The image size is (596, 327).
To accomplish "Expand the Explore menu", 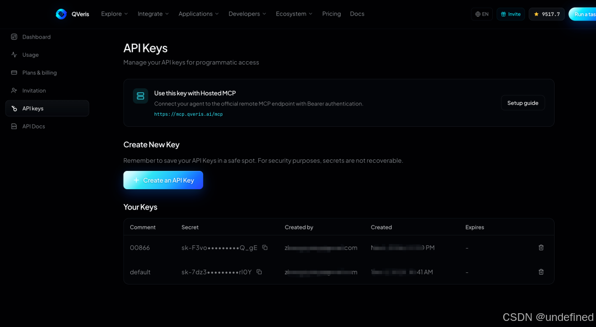I will pos(114,14).
